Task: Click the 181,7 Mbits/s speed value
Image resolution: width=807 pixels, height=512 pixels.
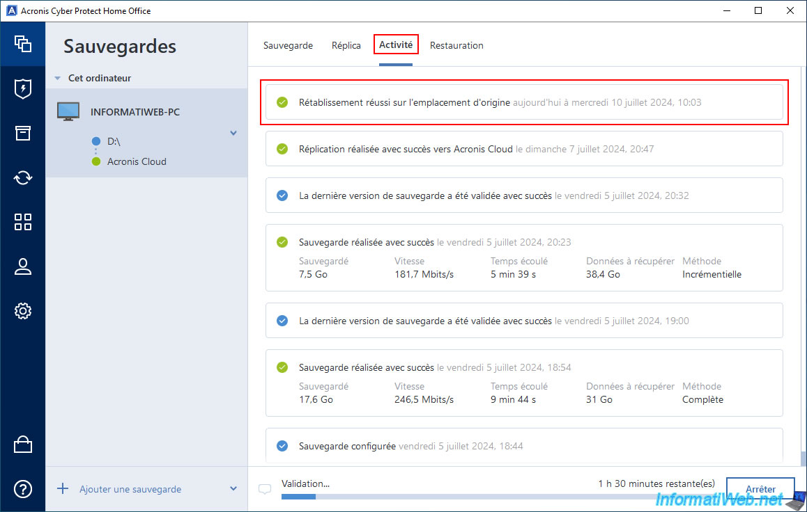Action: click(424, 274)
